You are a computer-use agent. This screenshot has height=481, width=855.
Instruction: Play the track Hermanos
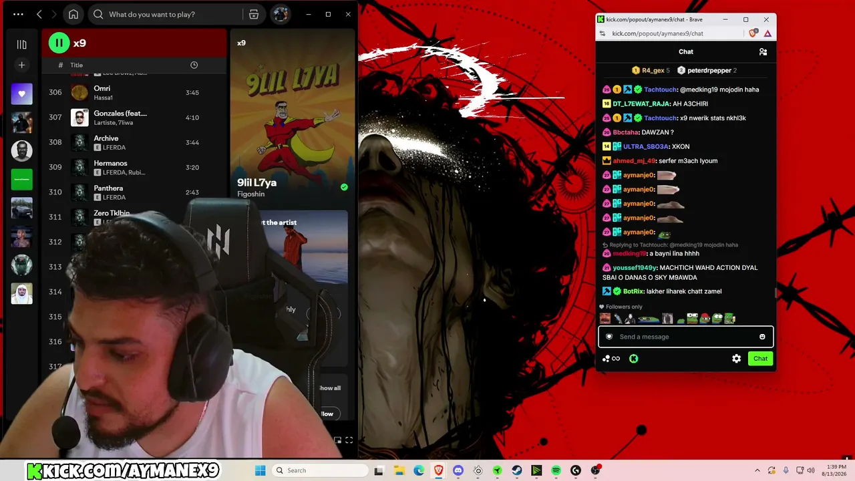(x=134, y=167)
